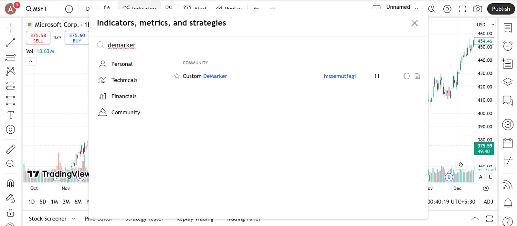Collapse the chart legend chevron
The width and height of the screenshot is (517, 226).
(x=31, y=61)
